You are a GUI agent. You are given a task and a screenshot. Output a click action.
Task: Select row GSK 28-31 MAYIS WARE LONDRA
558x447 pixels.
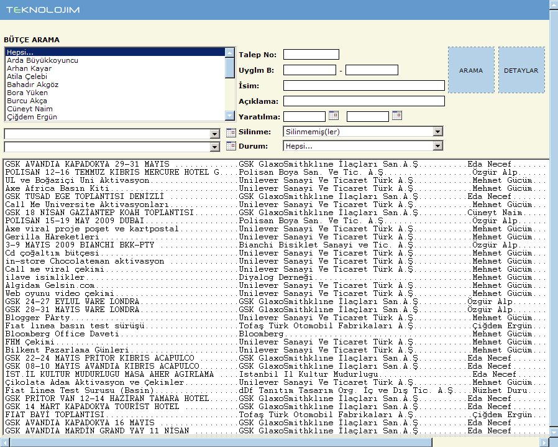pos(276,310)
